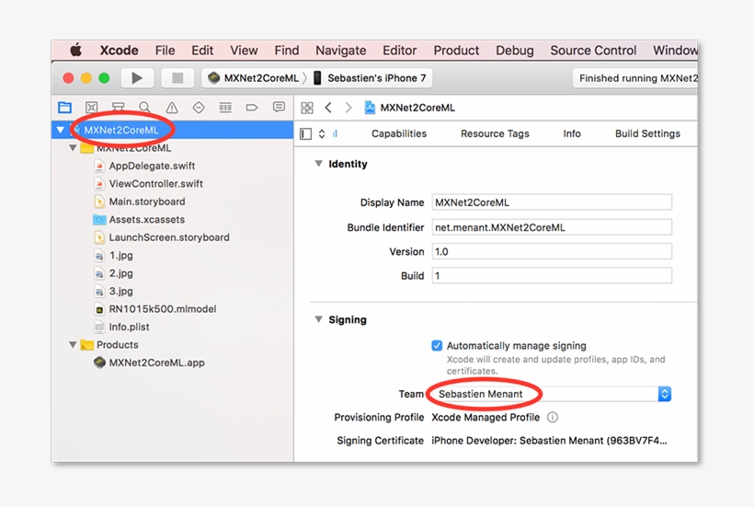The width and height of the screenshot is (754, 507).
Task: Choose the MXNet2CoreML scheme in toolbar
Action: [x=254, y=78]
